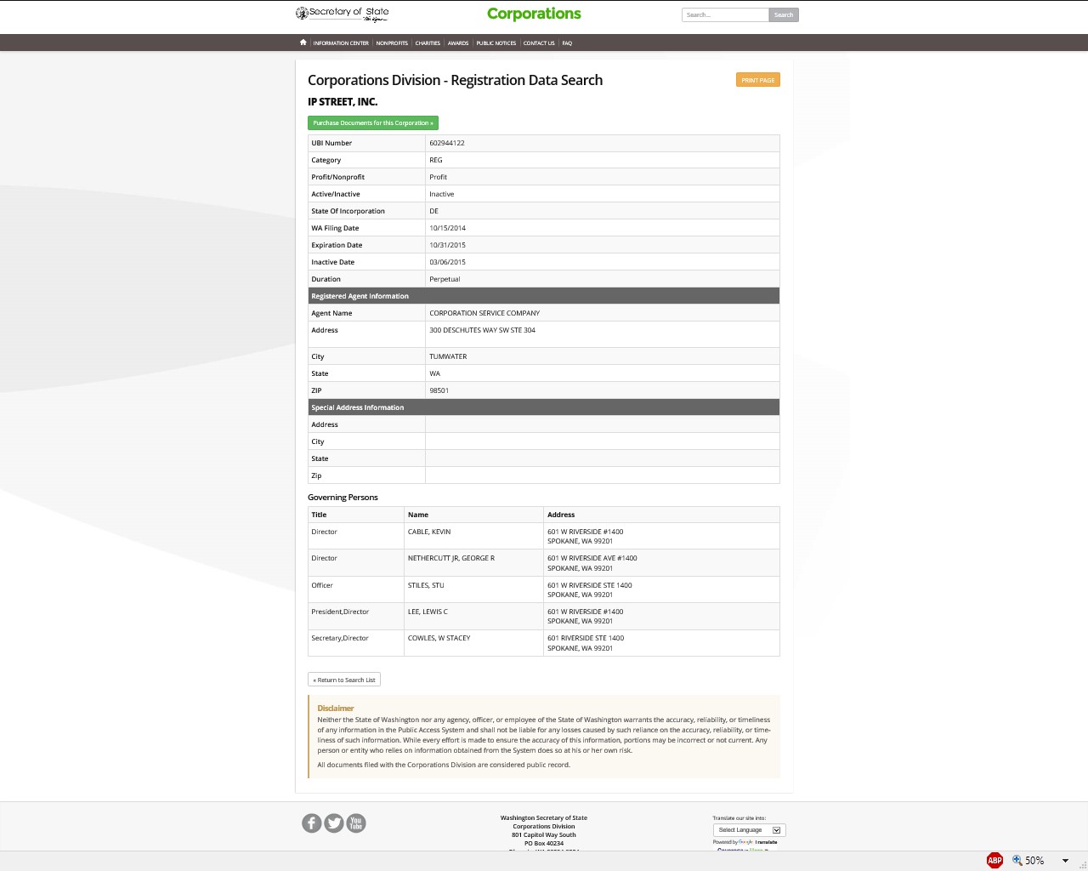Open the YouTube icon in footer
Viewport: 1088px width, 871px height.
tap(356, 823)
